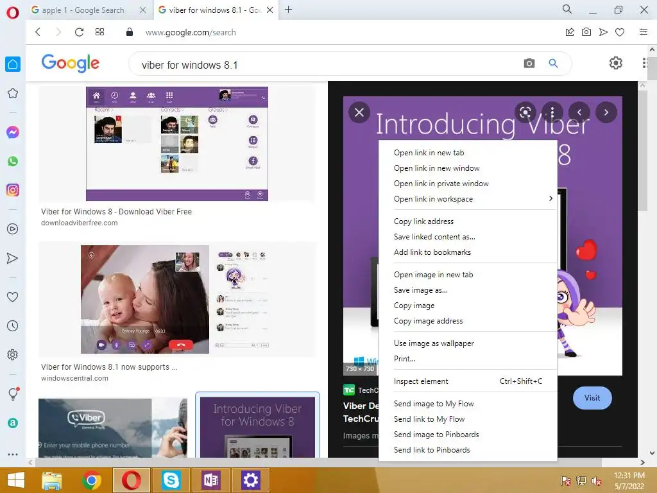Choose 'Send link to Pinboards'
This screenshot has height=493, width=657.
[x=468, y=450]
